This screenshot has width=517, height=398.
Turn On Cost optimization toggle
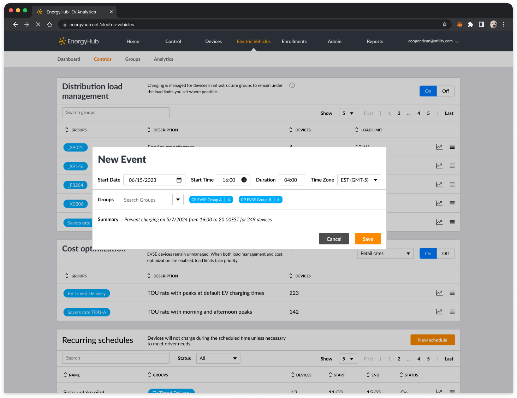coord(428,254)
